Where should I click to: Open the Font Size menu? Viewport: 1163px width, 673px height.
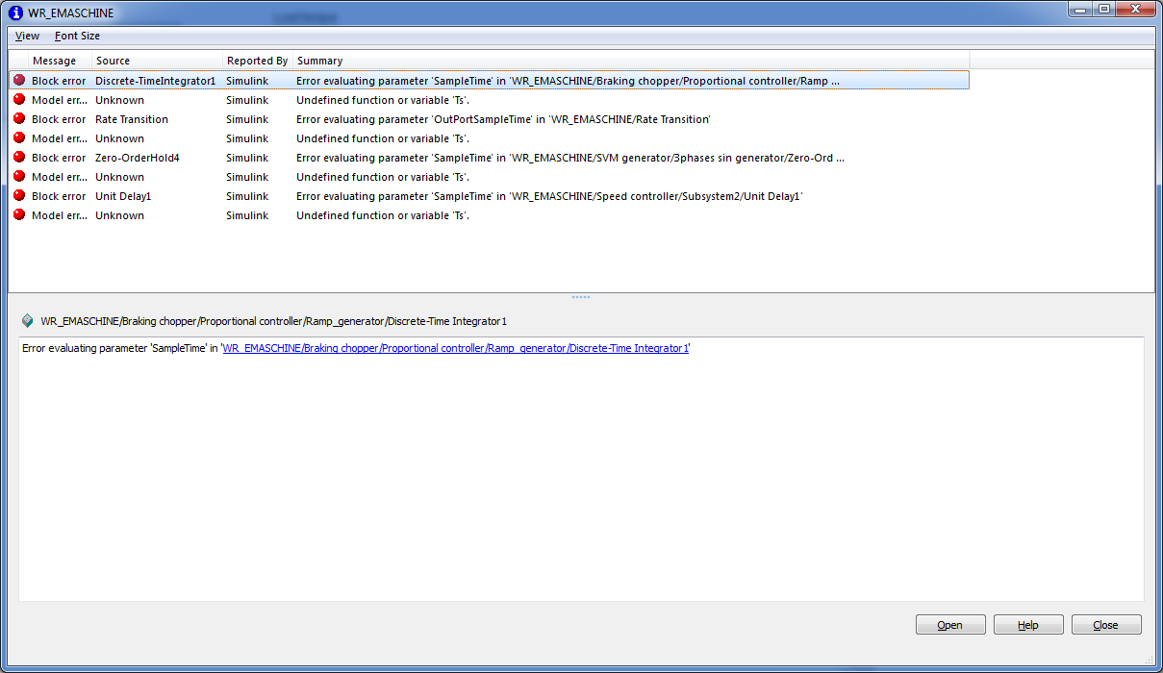(77, 36)
